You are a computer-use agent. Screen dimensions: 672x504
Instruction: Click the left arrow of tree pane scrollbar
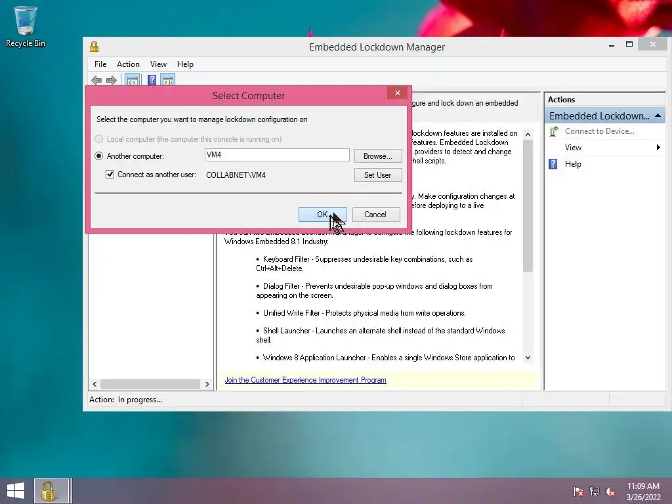coord(94,384)
